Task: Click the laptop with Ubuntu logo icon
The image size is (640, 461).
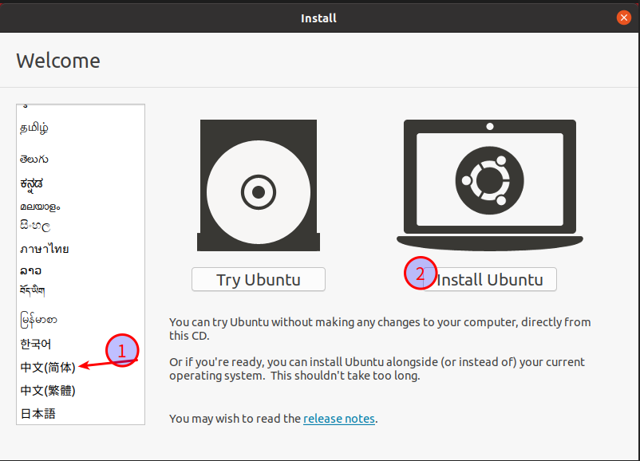Action: pyautogui.click(x=489, y=185)
